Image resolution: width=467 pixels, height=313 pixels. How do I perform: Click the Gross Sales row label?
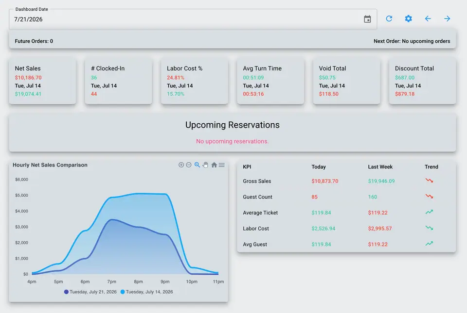[x=257, y=181]
